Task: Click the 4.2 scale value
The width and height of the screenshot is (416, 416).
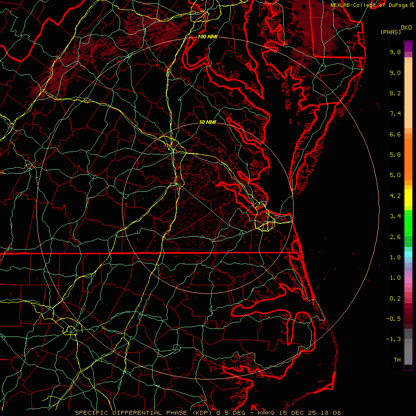Action: click(x=395, y=196)
